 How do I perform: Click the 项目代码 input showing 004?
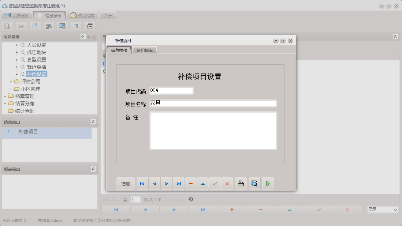coord(171,90)
